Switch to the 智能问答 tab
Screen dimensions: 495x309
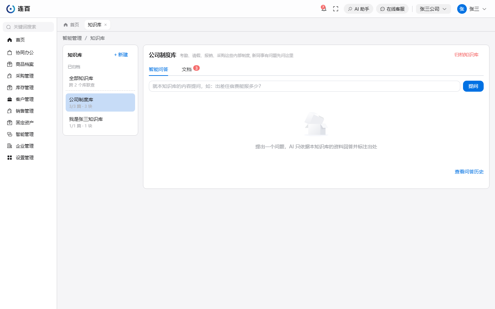point(158,69)
